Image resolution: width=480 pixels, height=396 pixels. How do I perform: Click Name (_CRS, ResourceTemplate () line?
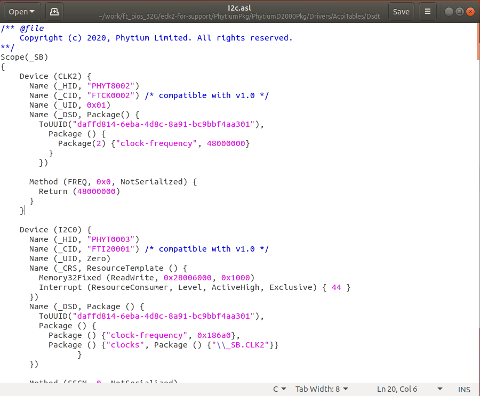tap(108, 269)
